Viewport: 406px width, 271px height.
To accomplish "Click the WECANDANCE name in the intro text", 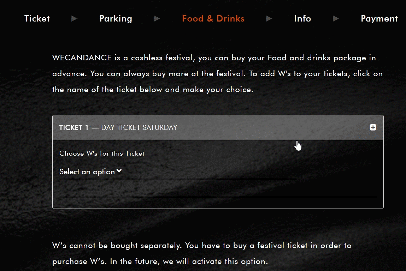I will (x=82, y=58).
